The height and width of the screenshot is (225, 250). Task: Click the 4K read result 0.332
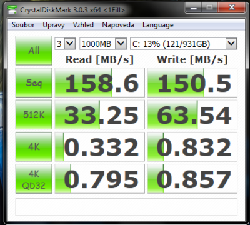(99, 147)
